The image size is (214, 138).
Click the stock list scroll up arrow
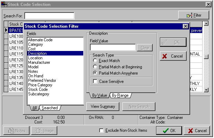[x=206, y=24]
